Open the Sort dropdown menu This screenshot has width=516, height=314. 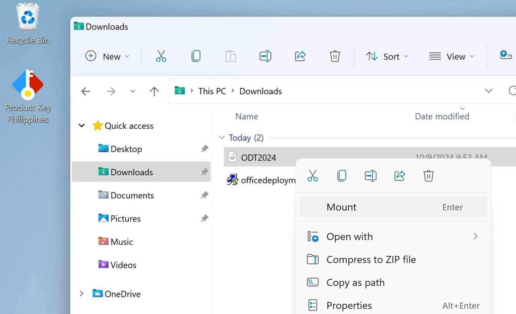(387, 56)
